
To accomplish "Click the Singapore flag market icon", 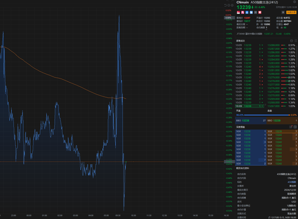I will (238, 12).
